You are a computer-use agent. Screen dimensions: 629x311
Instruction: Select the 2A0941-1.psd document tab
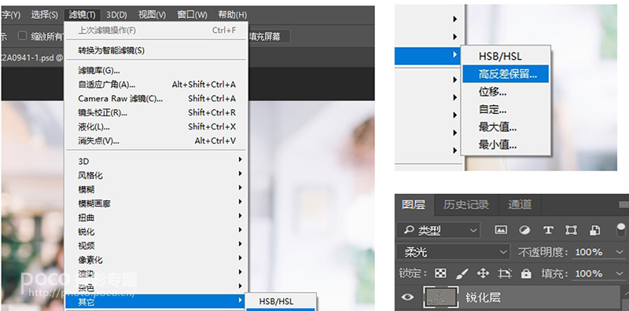pyautogui.click(x=31, y=58)
